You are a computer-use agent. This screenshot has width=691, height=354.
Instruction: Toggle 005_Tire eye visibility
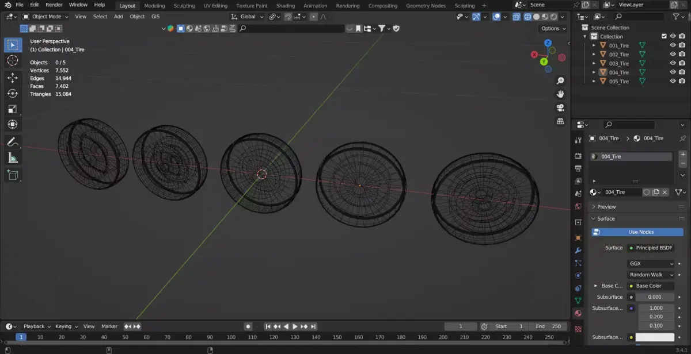click(673, 82)
